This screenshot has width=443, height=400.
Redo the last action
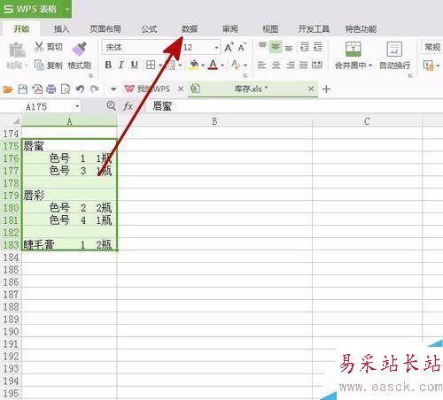(x=95, y=88)
